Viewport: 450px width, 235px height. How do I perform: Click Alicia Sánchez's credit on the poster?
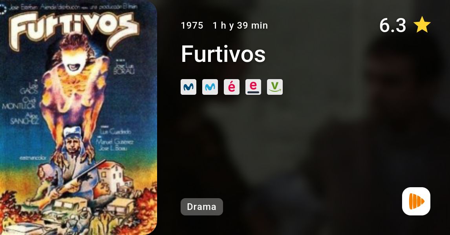[x=25, y=119]
